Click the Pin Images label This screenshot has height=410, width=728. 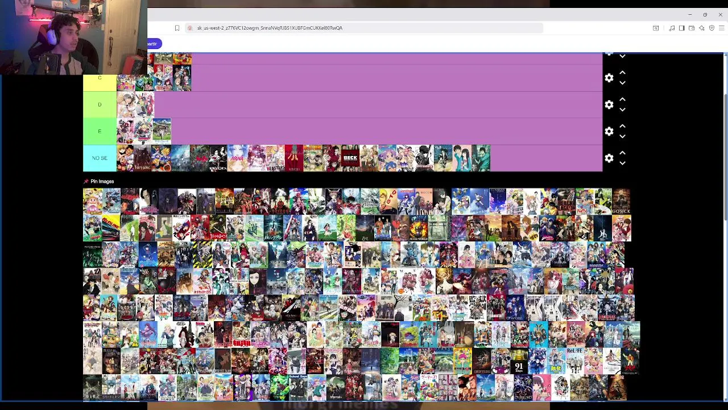click(x=102, y=182)
